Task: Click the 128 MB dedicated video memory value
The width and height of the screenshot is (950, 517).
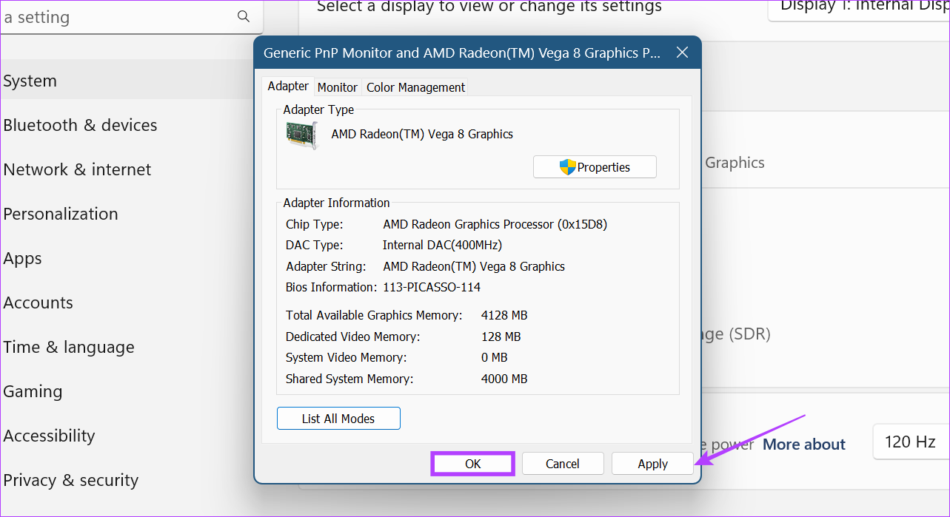Action: pyautogui.click(x=501, y=337)
